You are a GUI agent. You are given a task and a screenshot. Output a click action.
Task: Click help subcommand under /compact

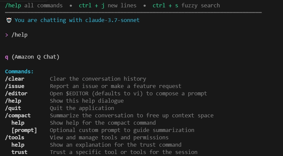[x=18, y=123]
